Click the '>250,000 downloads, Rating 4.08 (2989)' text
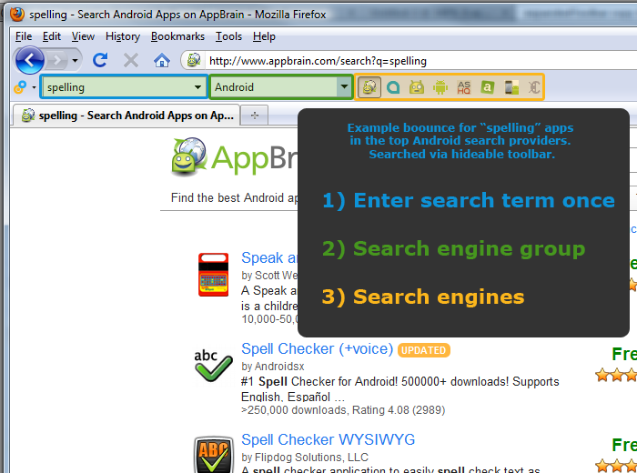This screenshot has height=473, width=637. point(343,410)
